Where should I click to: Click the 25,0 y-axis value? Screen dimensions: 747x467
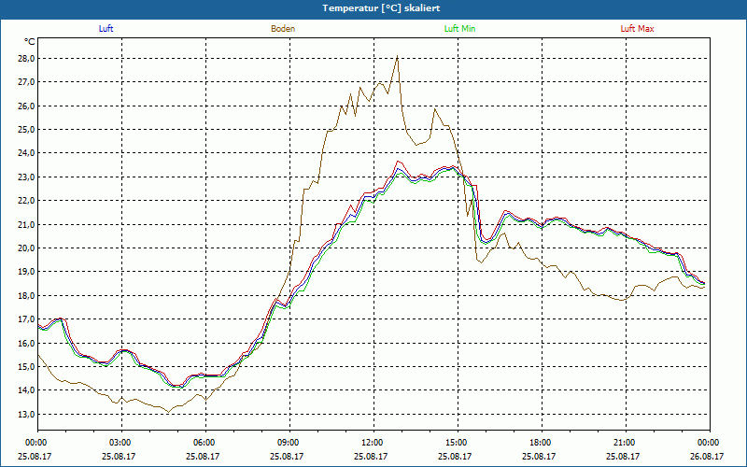pyautogui.click(x=27, y=130)
